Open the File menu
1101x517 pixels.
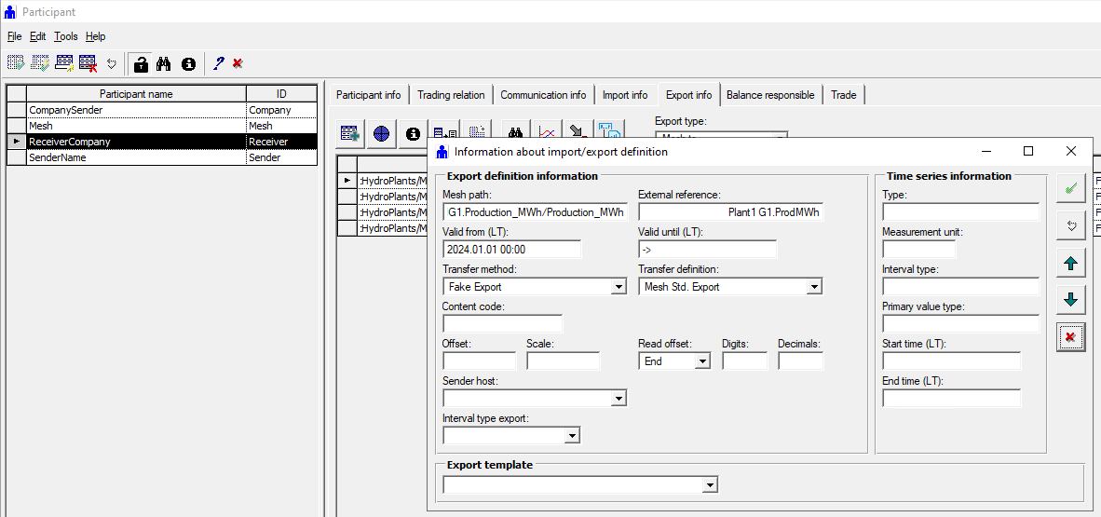click(15, 35)
